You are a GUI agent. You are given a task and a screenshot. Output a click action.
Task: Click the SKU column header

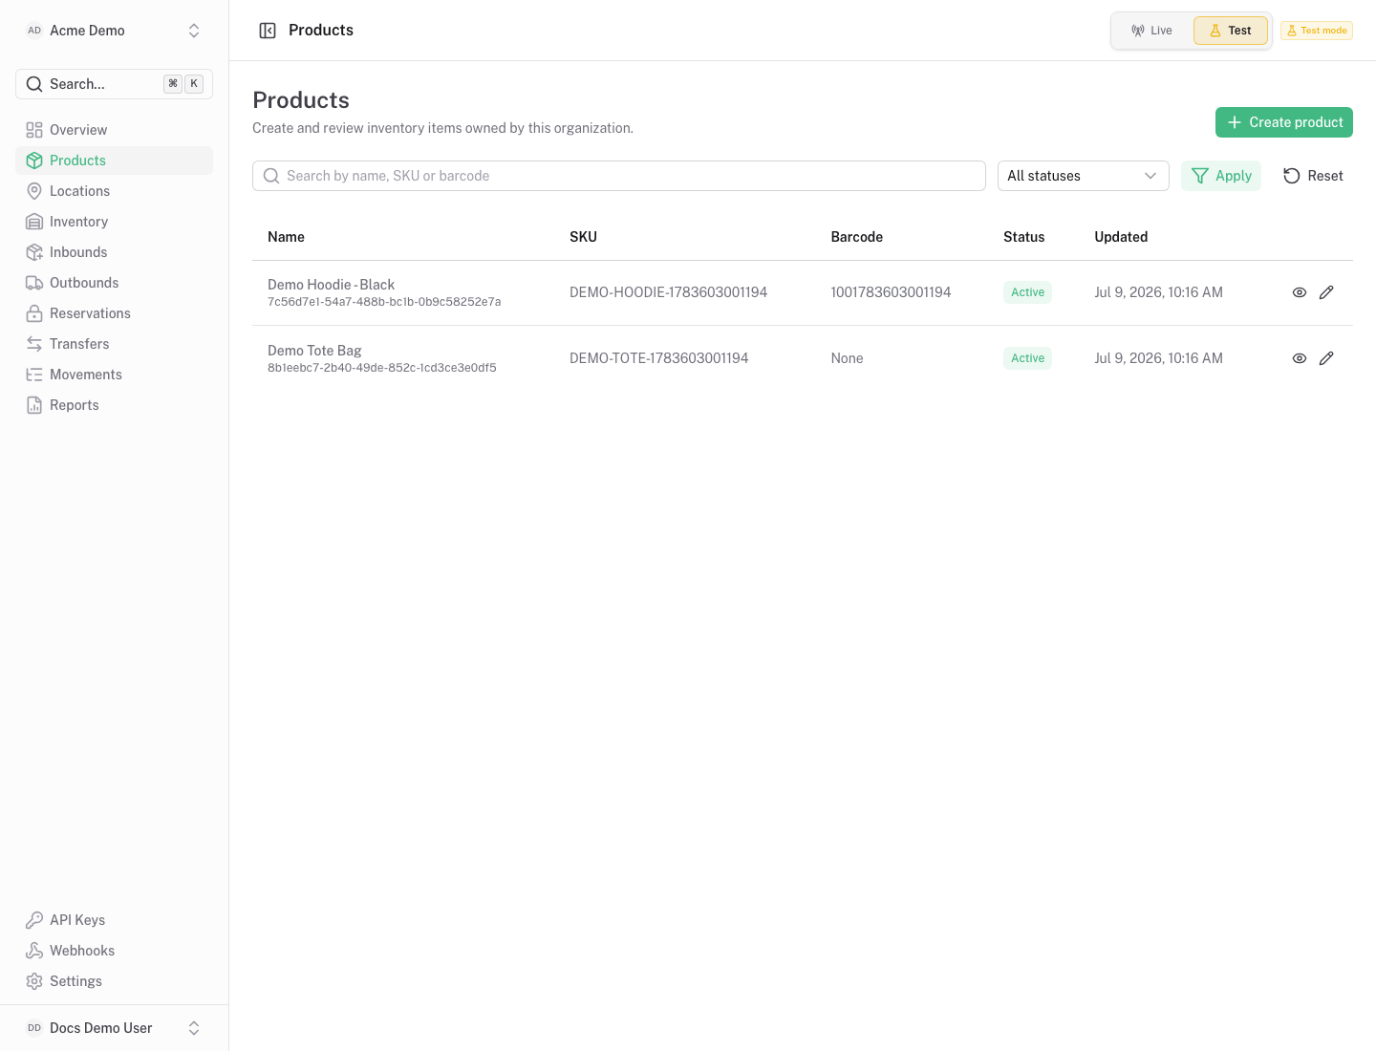click(583, 237)
